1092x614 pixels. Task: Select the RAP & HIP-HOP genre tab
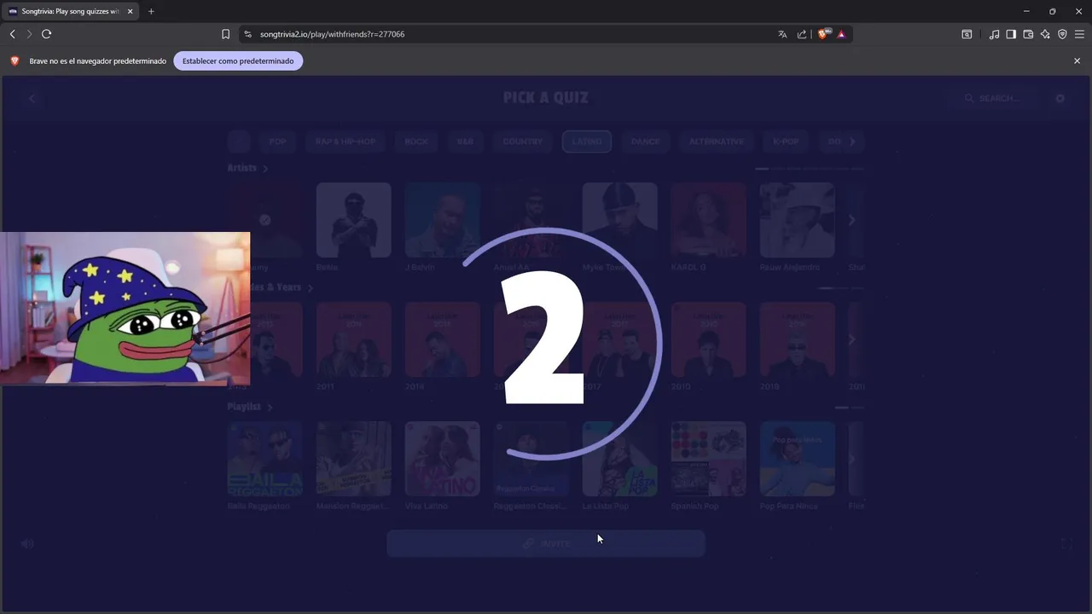click(x=346, y=142)
